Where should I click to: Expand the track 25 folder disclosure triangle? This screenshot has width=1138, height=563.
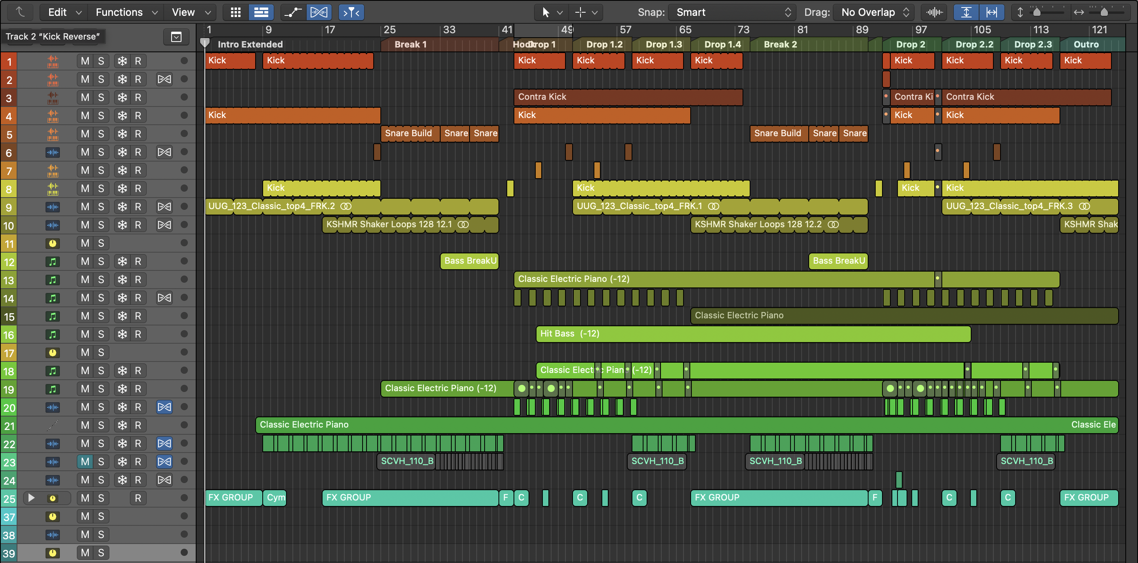[31, 498]
